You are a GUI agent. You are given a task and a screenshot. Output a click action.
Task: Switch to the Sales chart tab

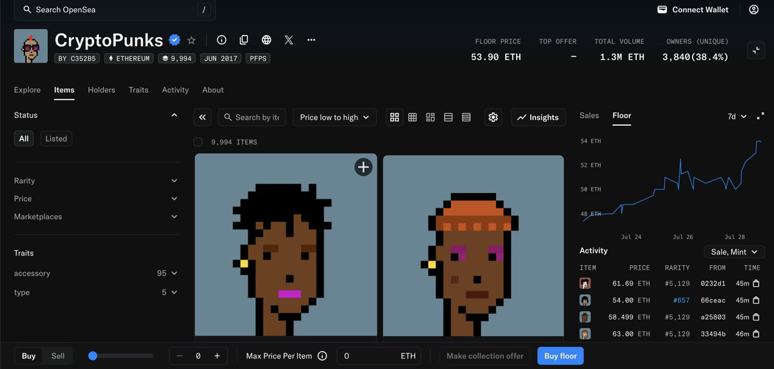pos(589,115)
